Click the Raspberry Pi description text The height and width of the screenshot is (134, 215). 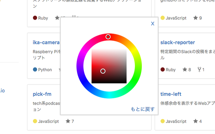coord(46,55)
